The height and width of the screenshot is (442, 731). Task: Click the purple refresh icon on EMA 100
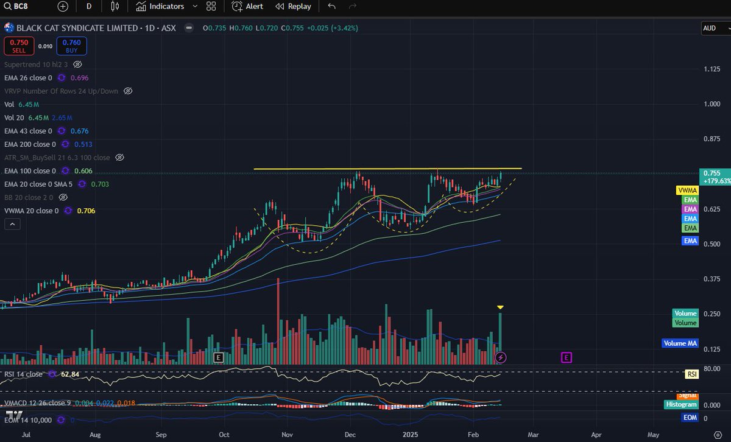point(65,171)
